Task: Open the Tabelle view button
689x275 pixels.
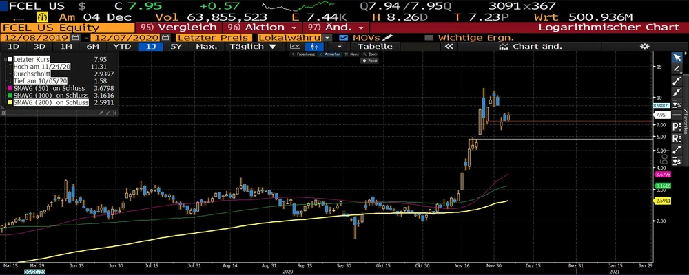Action: pyautogui.click(x=376, y=47)
